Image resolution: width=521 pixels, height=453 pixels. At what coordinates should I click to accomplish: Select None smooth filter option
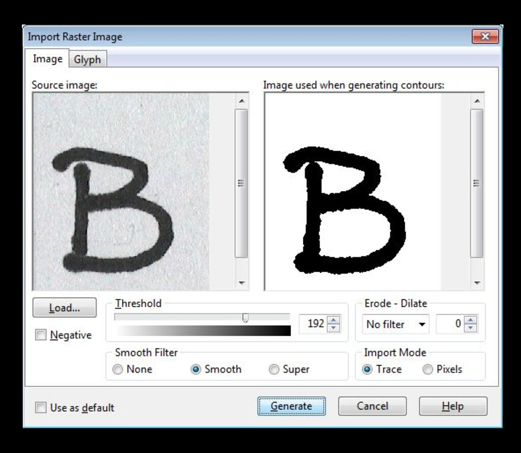118,370
